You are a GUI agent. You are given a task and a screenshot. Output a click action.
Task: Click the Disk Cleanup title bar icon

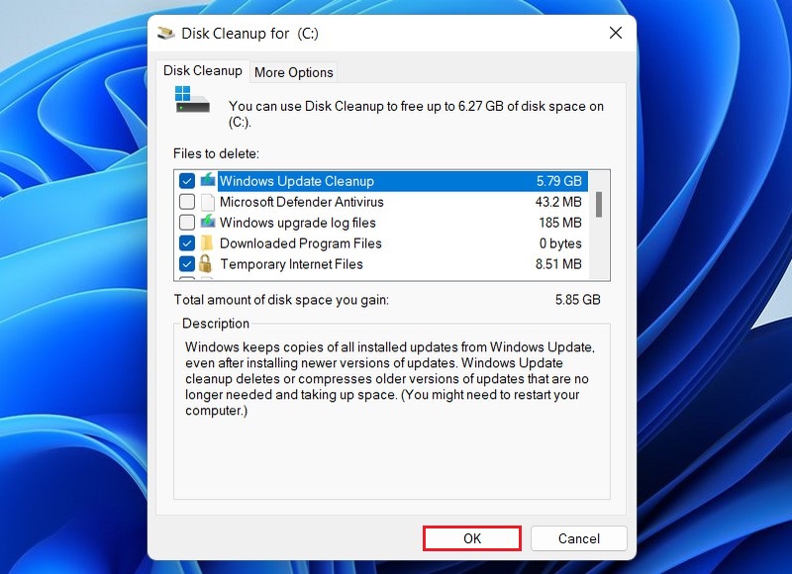[165, 34]
